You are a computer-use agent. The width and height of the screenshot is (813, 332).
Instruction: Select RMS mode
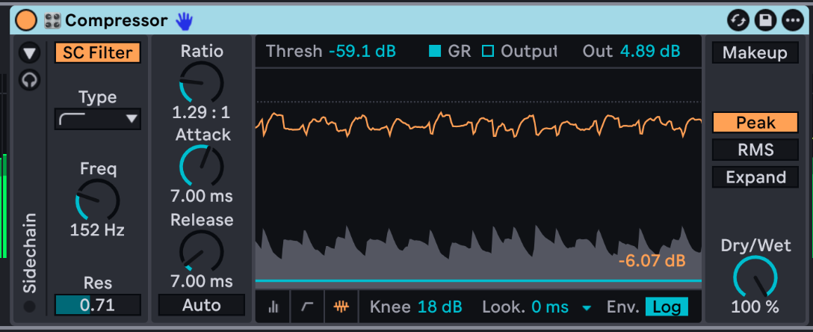(755, 150)
